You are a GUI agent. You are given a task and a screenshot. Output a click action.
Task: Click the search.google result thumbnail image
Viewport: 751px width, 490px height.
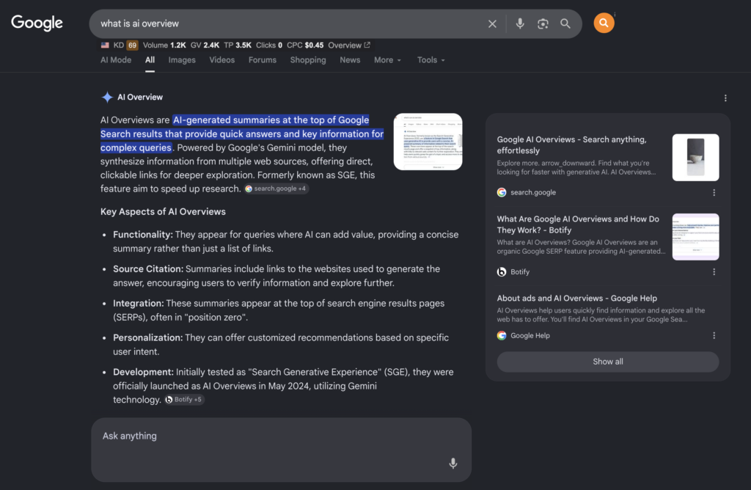coord(695,158)
